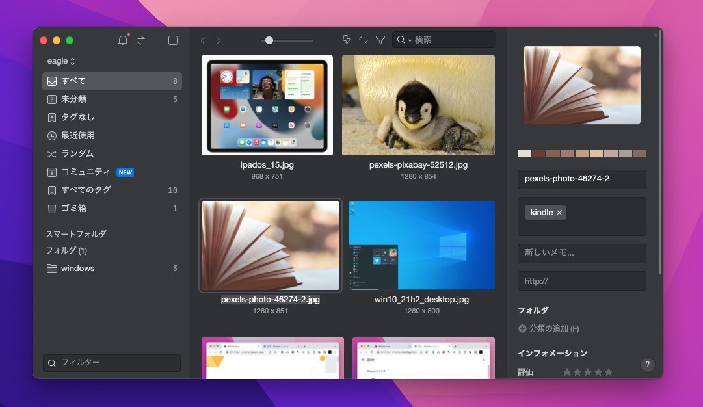Image resolution: width=703 pixels, height=407 pixels.
Task: Click the last brown color swatch
Action: click(x=640, y=153)
